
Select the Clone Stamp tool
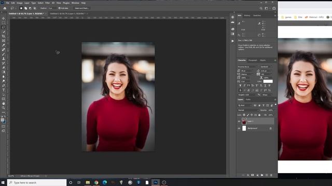tap(4, 58)
